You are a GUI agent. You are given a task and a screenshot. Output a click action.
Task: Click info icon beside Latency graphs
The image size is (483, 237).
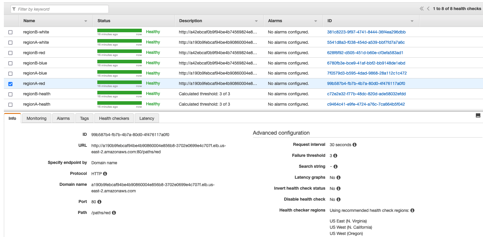339,178
